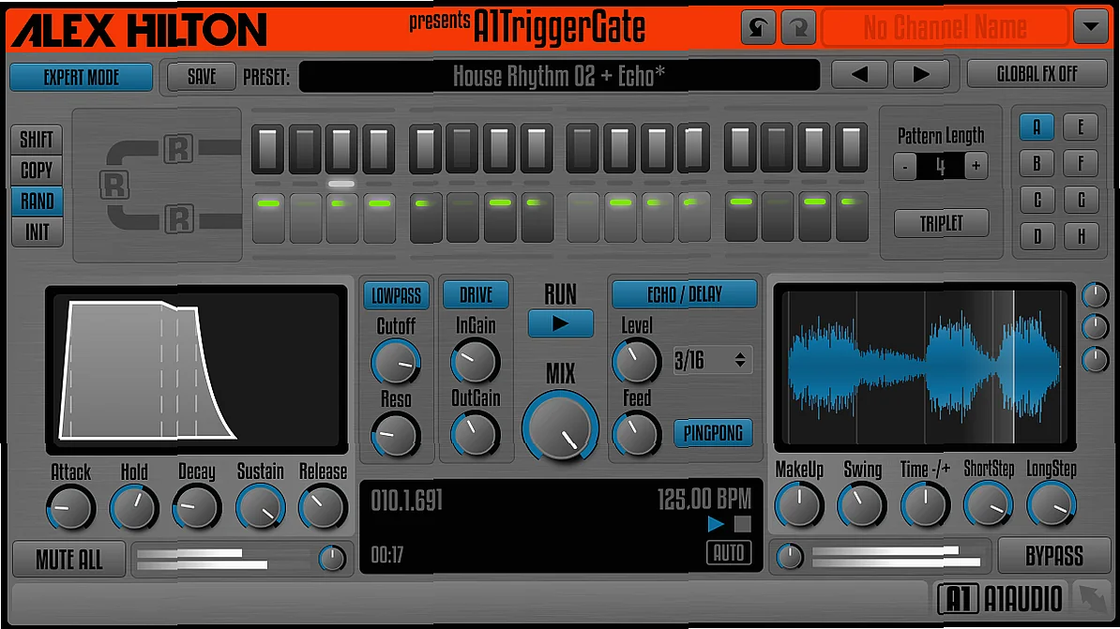Select pattern bank B

1037,163
